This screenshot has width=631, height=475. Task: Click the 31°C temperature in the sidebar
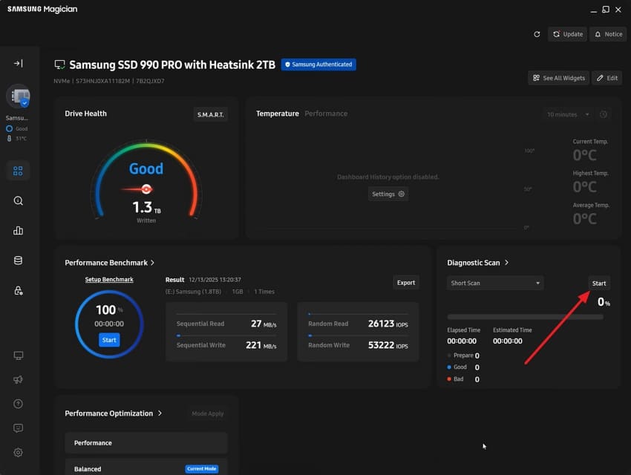(17, 138)
